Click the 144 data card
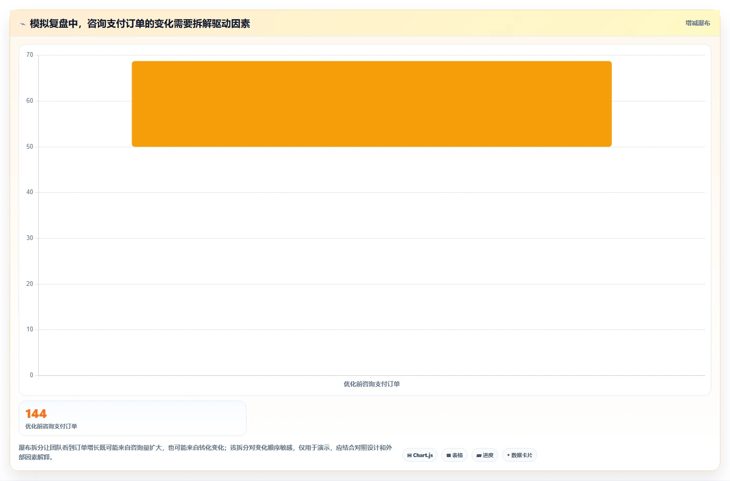The width and height of the screenshot is (730, 481). [133, 418]
